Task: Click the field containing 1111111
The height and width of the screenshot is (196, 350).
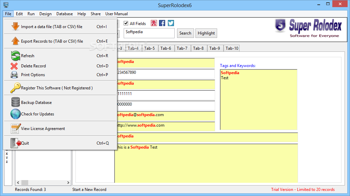Action: [x=165, y=95]
